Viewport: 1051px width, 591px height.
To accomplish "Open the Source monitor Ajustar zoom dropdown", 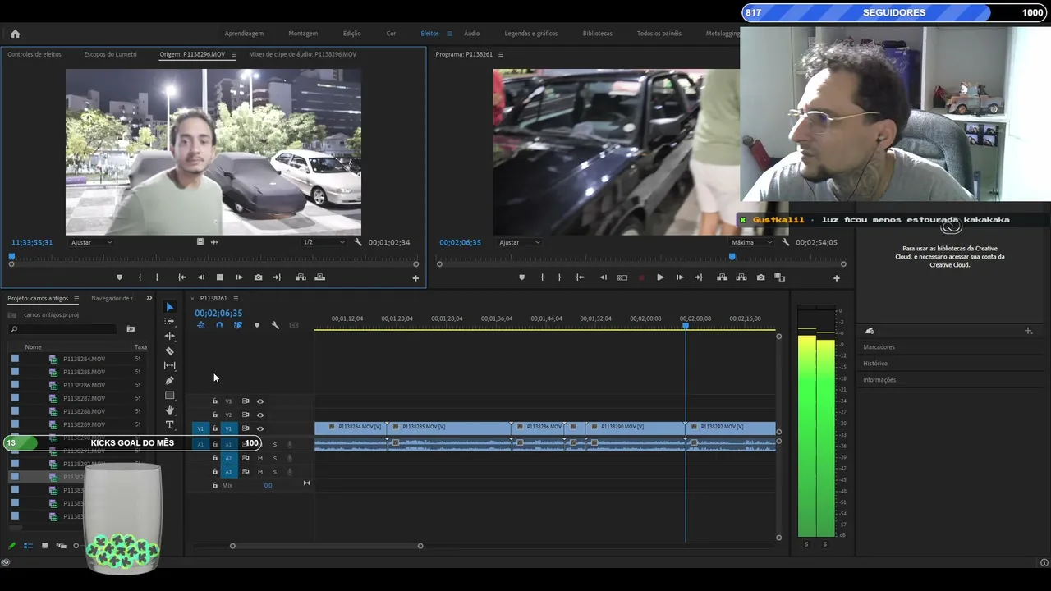I will point(92,242).
